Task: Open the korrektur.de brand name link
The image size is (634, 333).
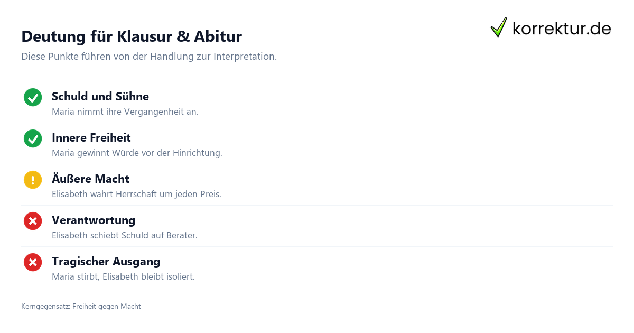Action: pos(562,29)
